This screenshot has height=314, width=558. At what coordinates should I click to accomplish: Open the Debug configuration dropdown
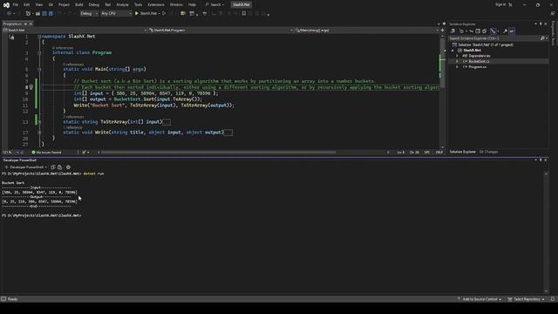click(x=89, y=14)
